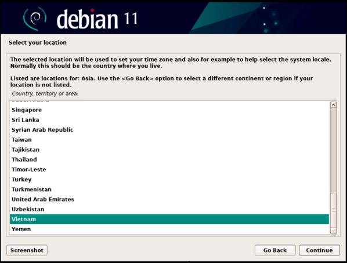Choose Sri Lanka in the list

(x=169, y=120)
